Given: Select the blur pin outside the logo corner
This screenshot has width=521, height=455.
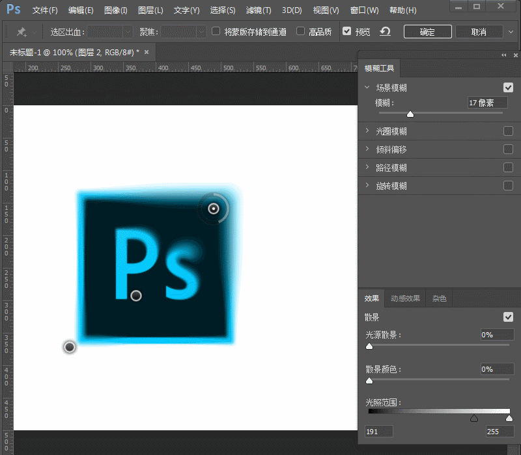Looking at the screenshot, I should click(70, 347).
